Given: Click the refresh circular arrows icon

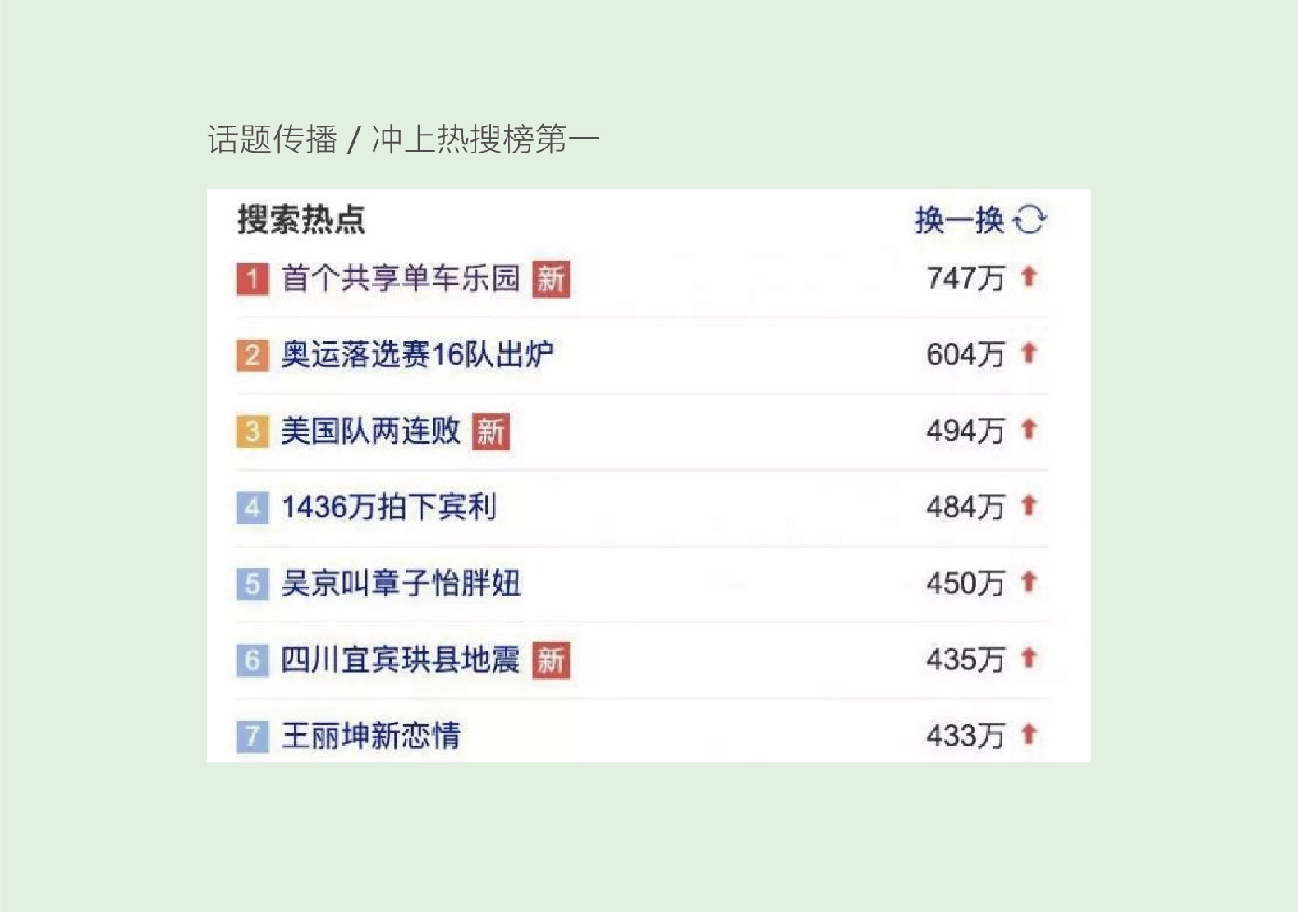Looking at the screenshot, I should pos(1030,220).
